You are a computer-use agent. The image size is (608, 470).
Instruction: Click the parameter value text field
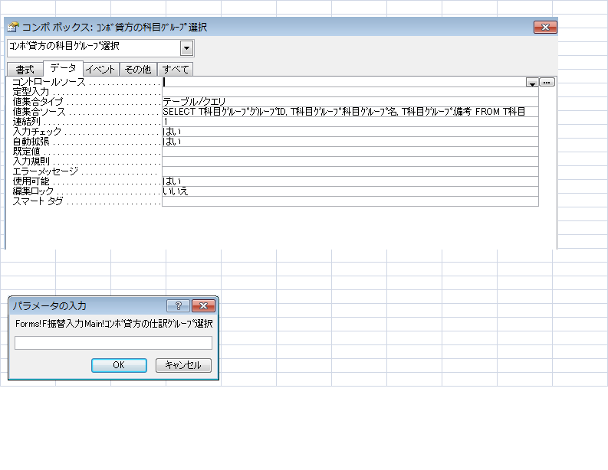113,343
